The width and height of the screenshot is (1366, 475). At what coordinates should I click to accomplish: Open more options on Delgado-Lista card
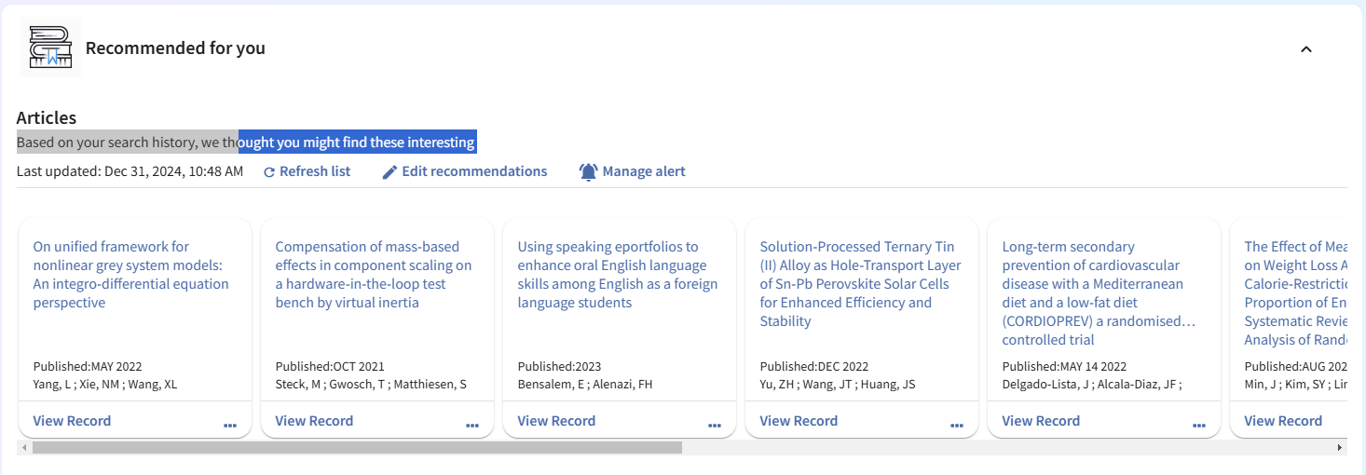tap(1199, 426)
